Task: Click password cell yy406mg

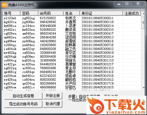Action: (x=29, y=41)
